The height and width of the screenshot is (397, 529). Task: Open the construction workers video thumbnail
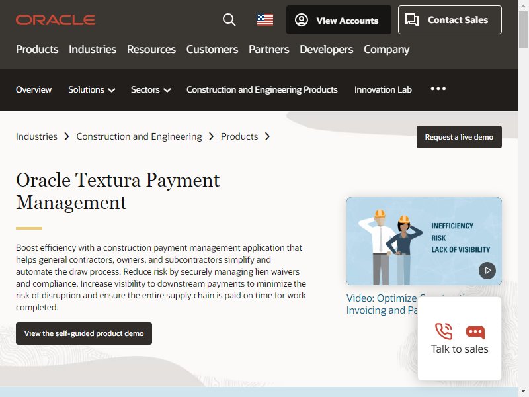[x=424, y=241]
